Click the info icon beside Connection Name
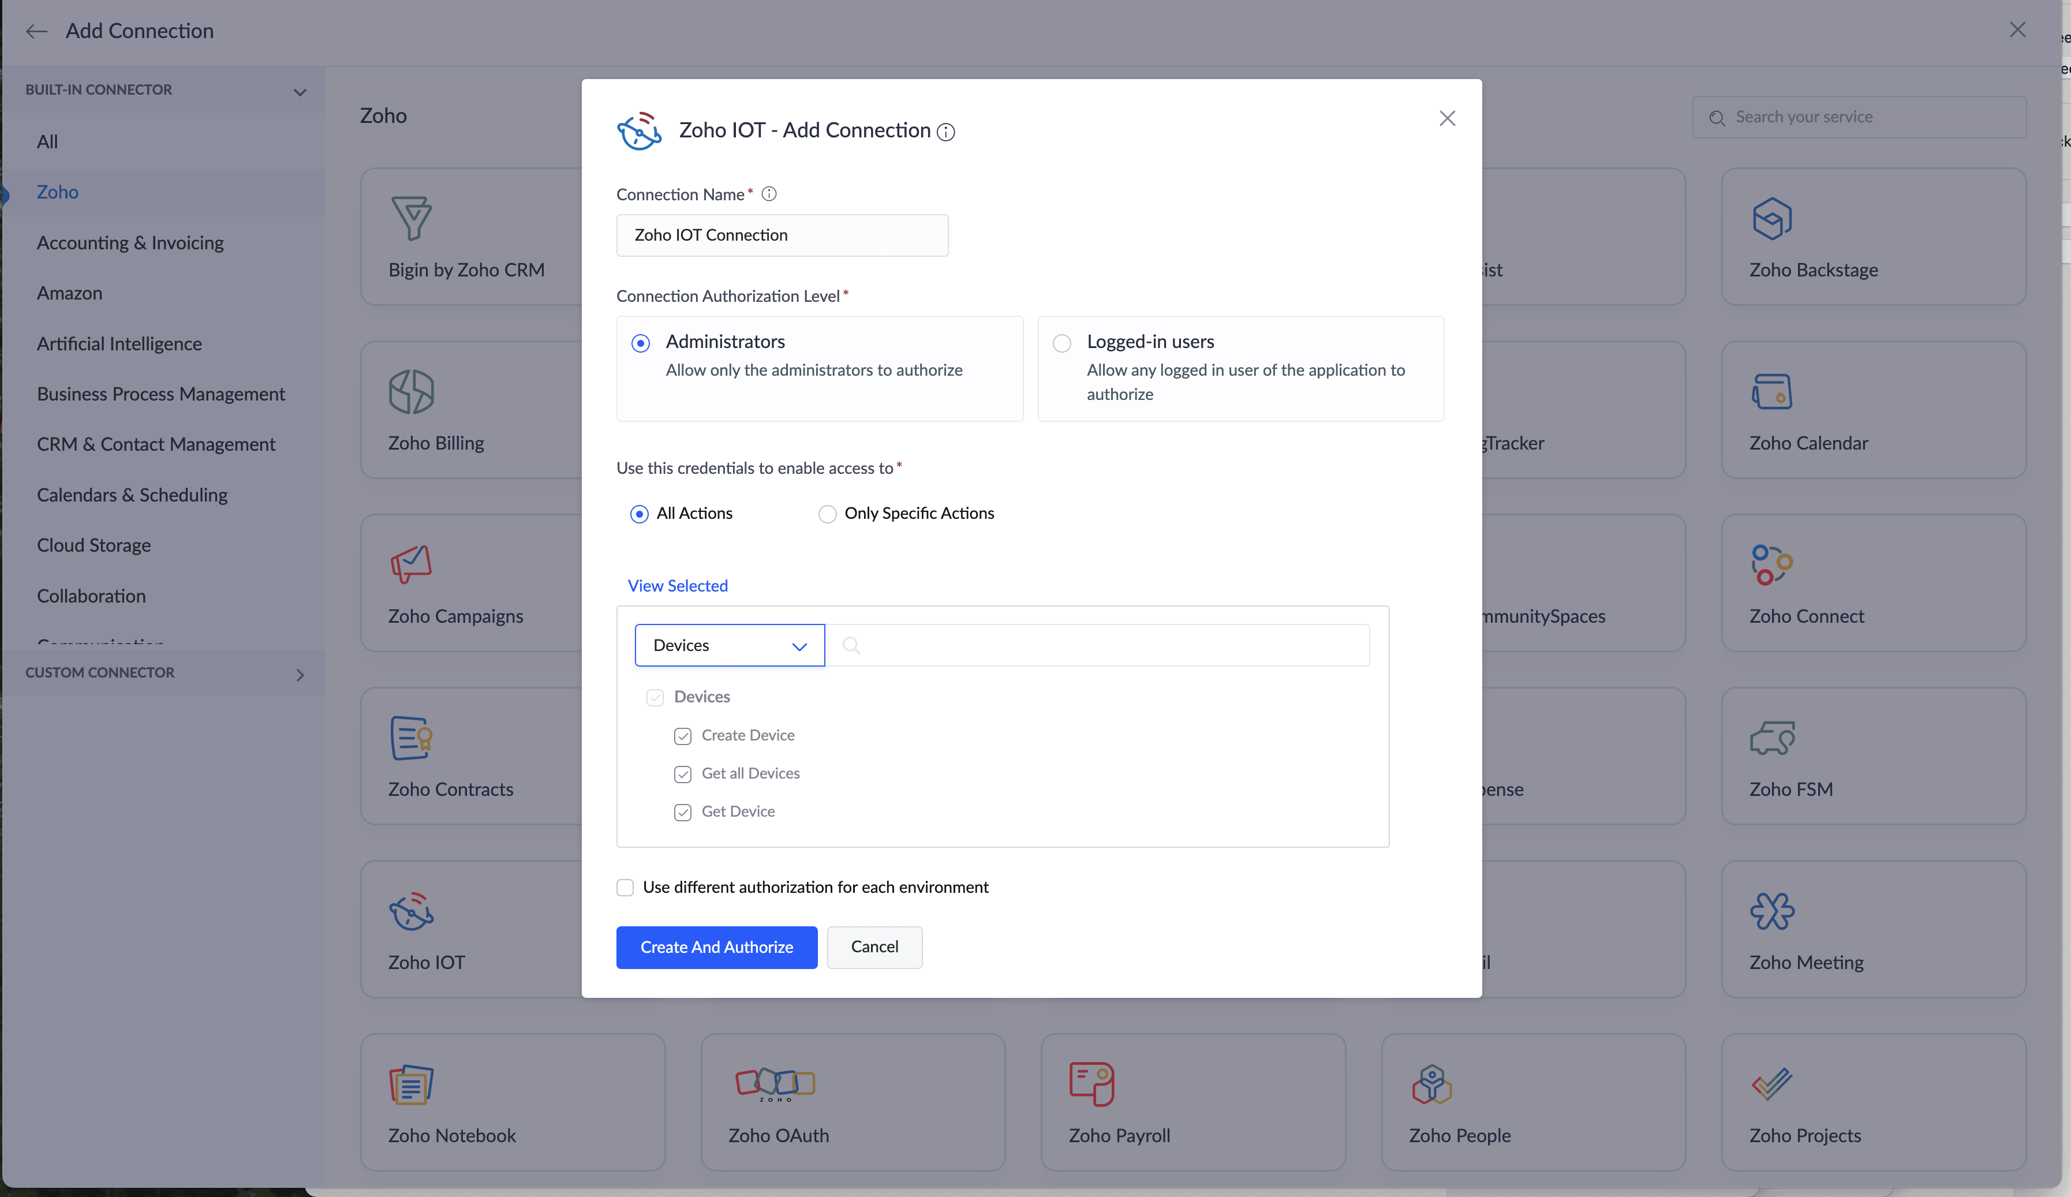The image size is (2071, 1197). click(x=768, y=194)
